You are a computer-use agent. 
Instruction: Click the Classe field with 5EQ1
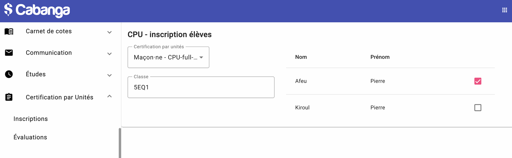pos(201,88)
